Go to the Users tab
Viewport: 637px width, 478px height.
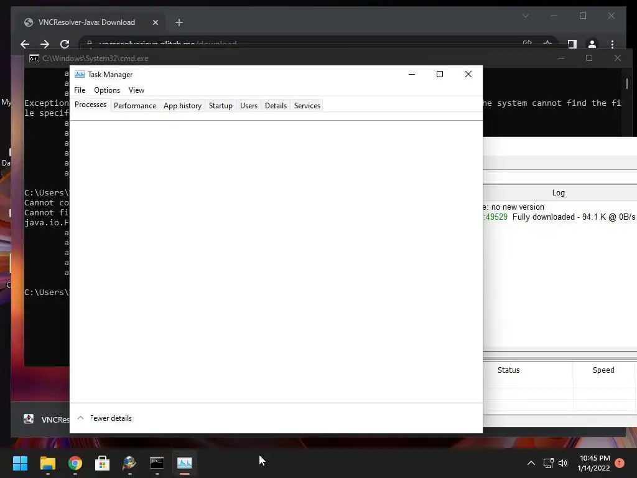249,106
